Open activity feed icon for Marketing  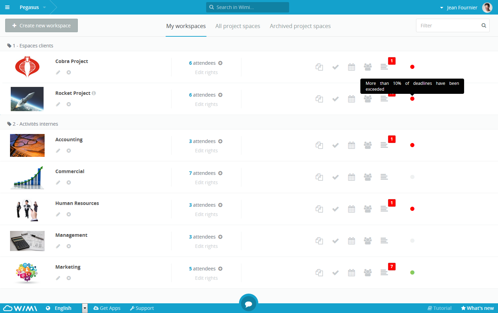[x=384, y=273]
